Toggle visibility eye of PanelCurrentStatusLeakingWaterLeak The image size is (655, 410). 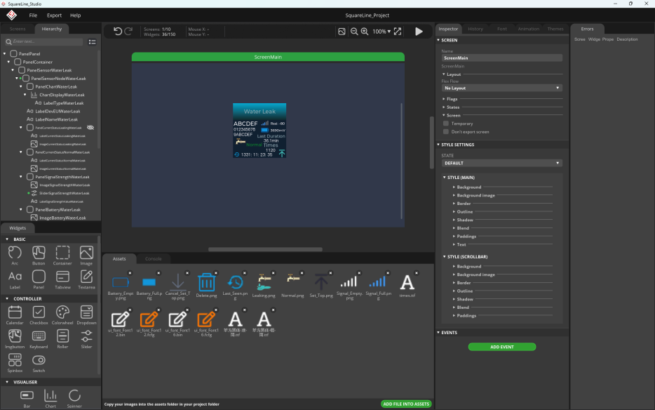click(x=90, y=128)
